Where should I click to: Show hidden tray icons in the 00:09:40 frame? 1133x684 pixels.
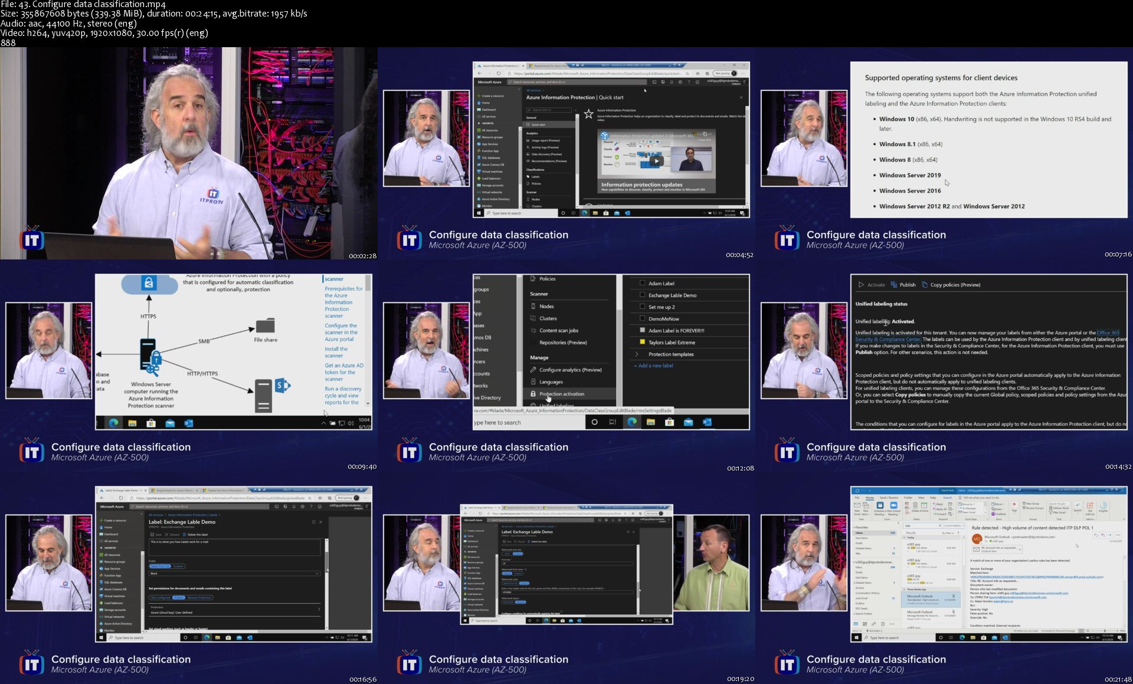tap(323, 423)
